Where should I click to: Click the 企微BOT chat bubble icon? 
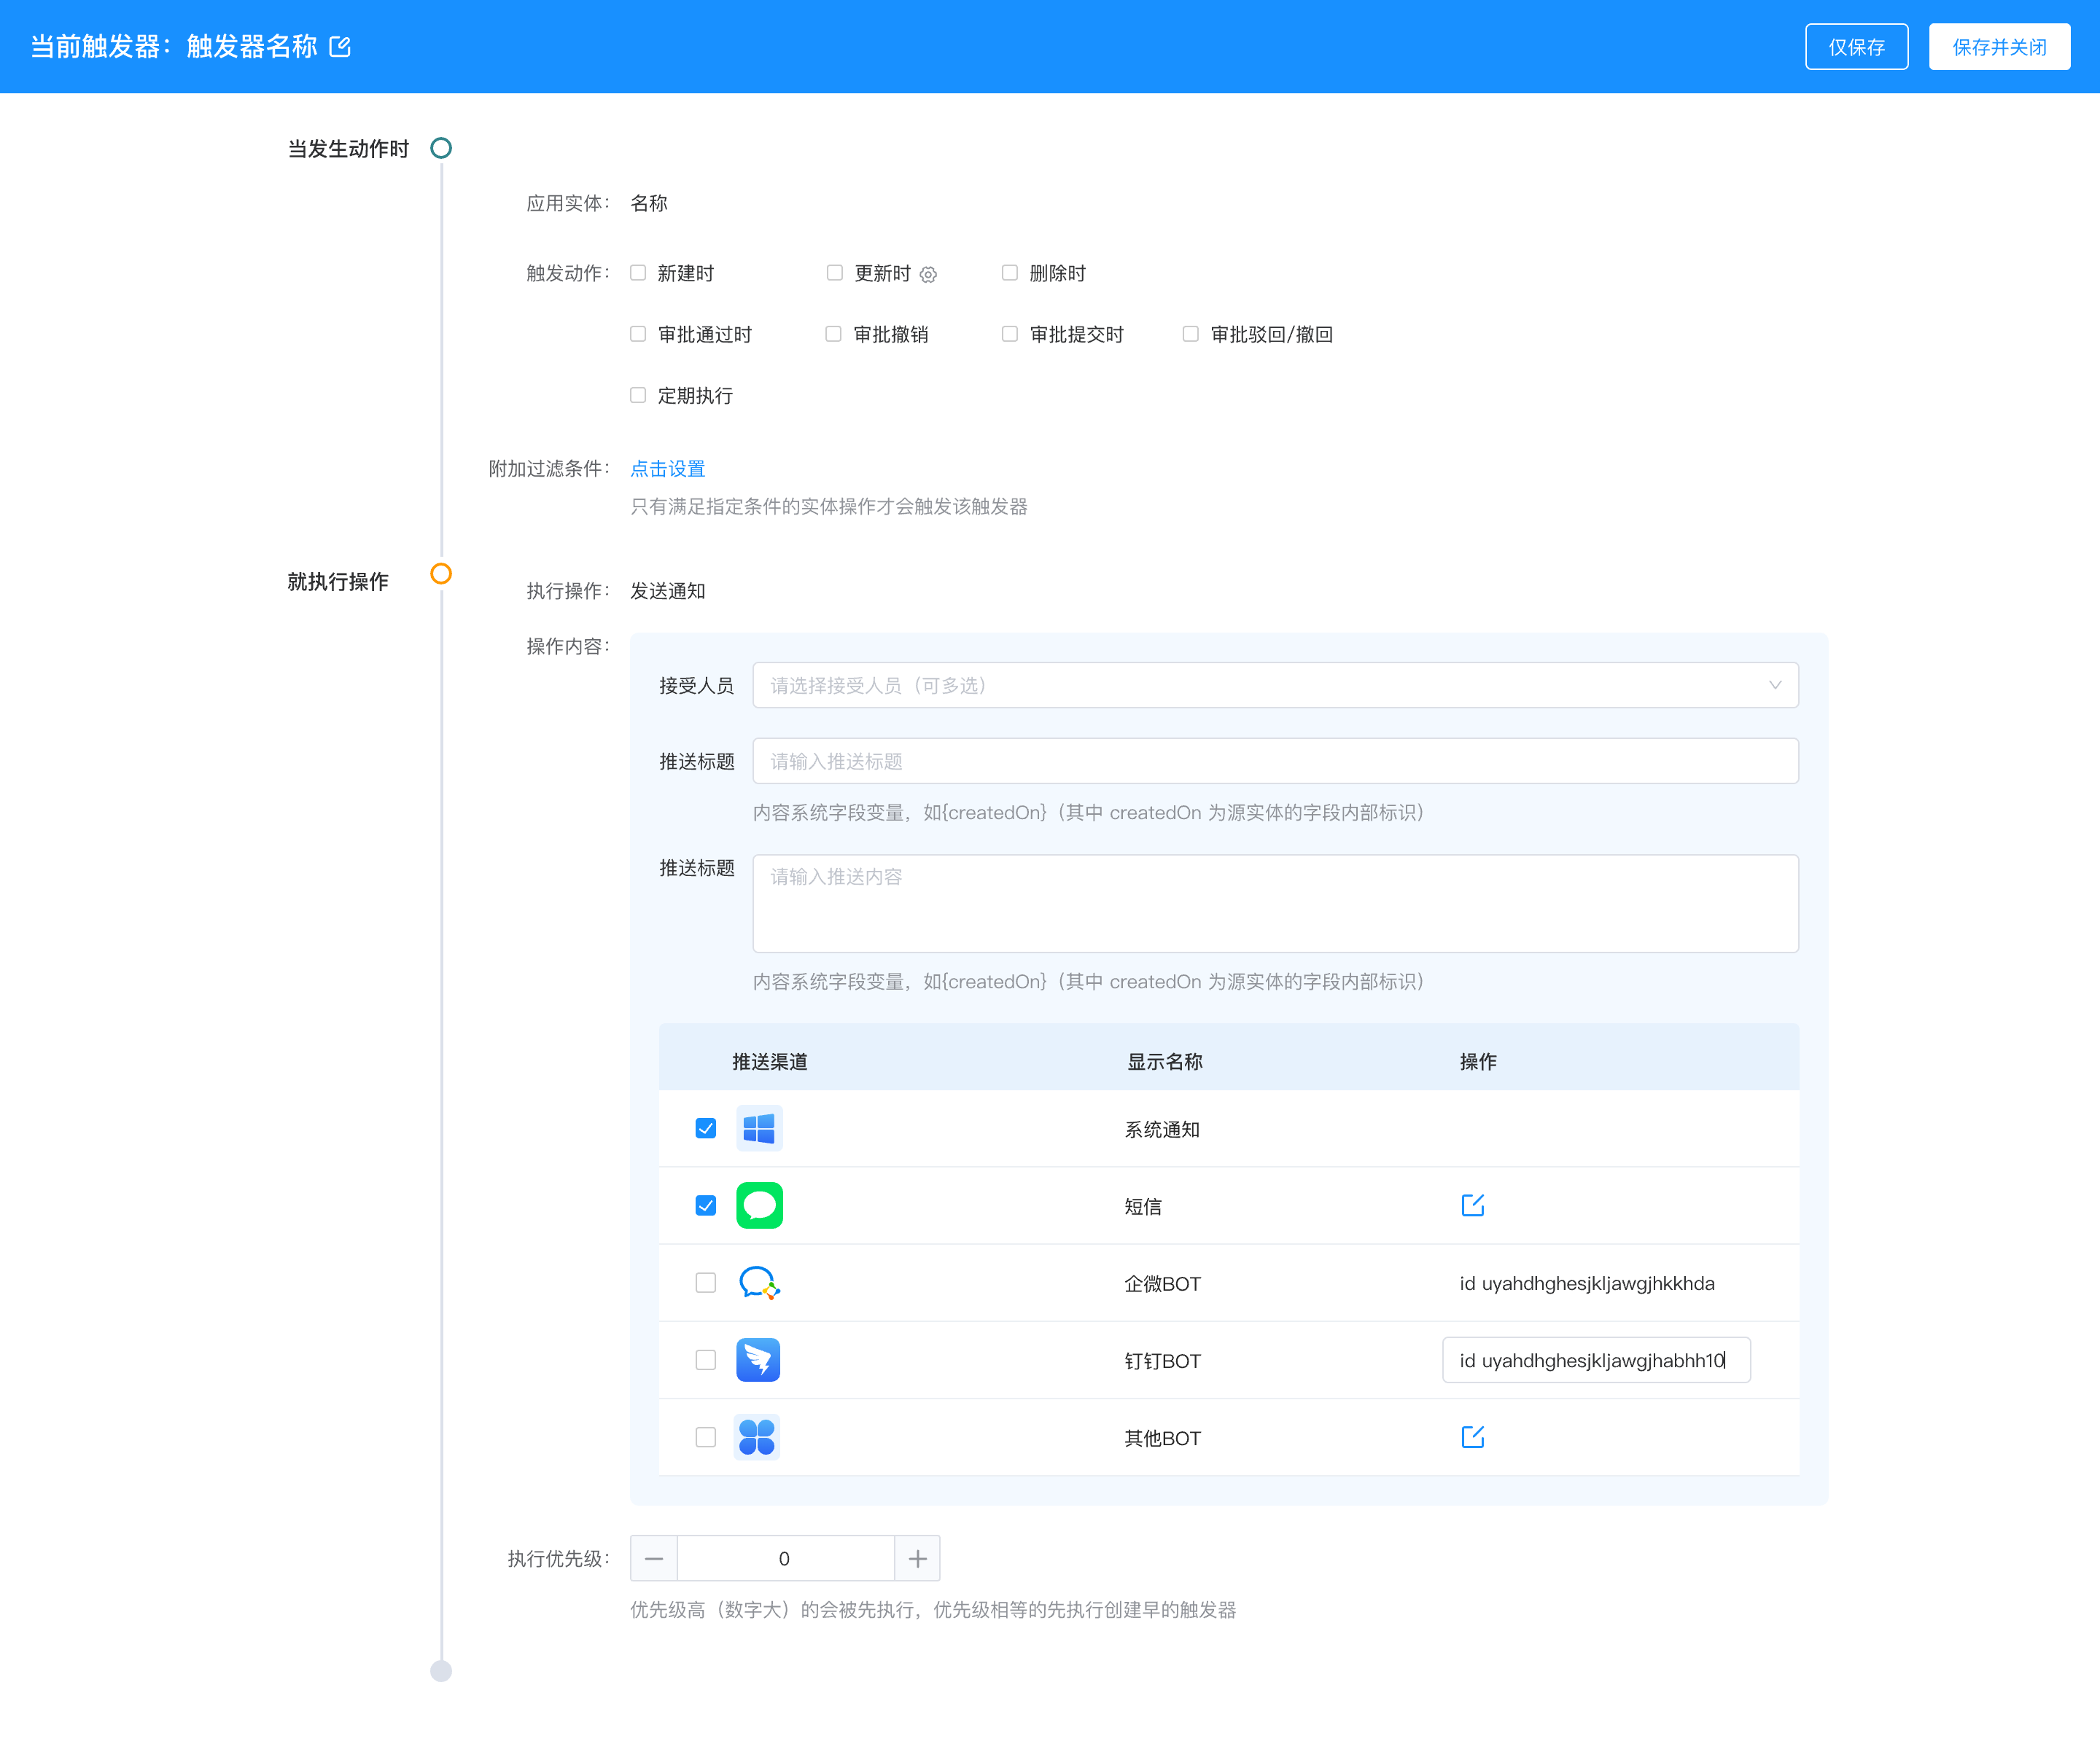(759, 1282)
